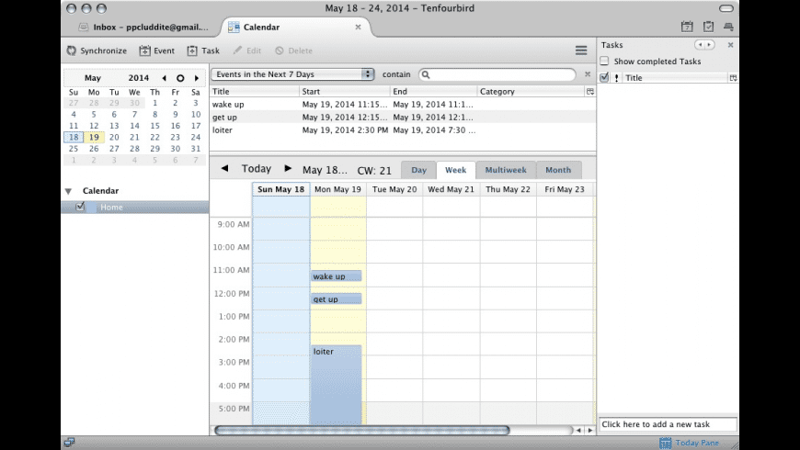This screenshot has height=450, width=800.
Task: Go to previous month in mini calendar
Action: tap(164, 78)
